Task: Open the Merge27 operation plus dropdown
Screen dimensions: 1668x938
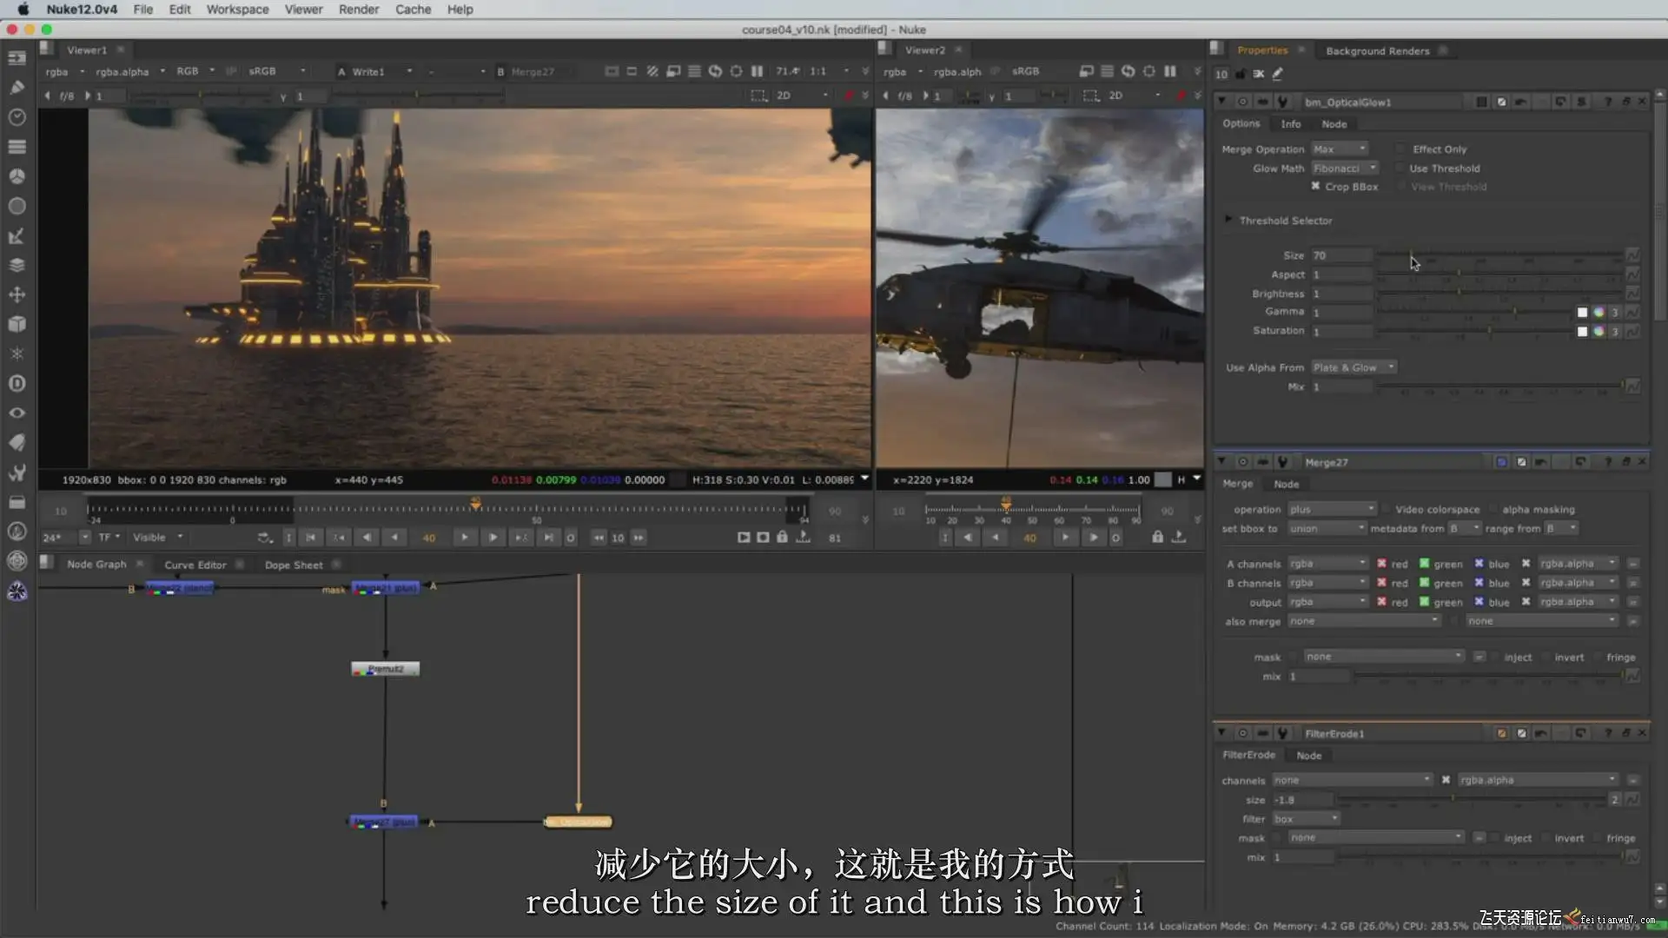Action: pos(1331,510)
